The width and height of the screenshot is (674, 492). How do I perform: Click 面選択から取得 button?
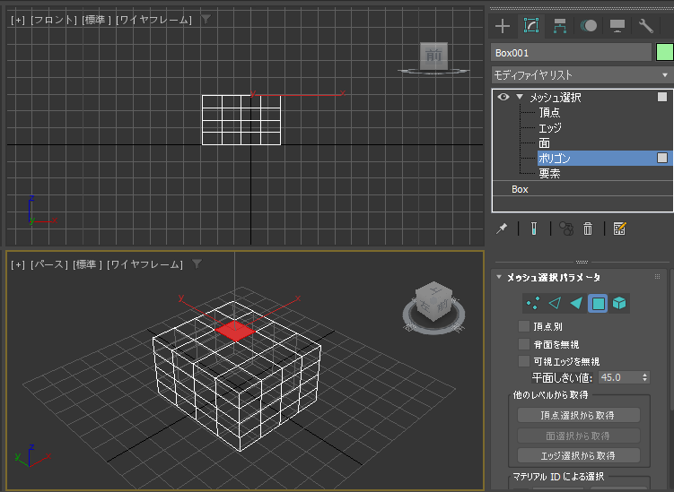[579, 436]
